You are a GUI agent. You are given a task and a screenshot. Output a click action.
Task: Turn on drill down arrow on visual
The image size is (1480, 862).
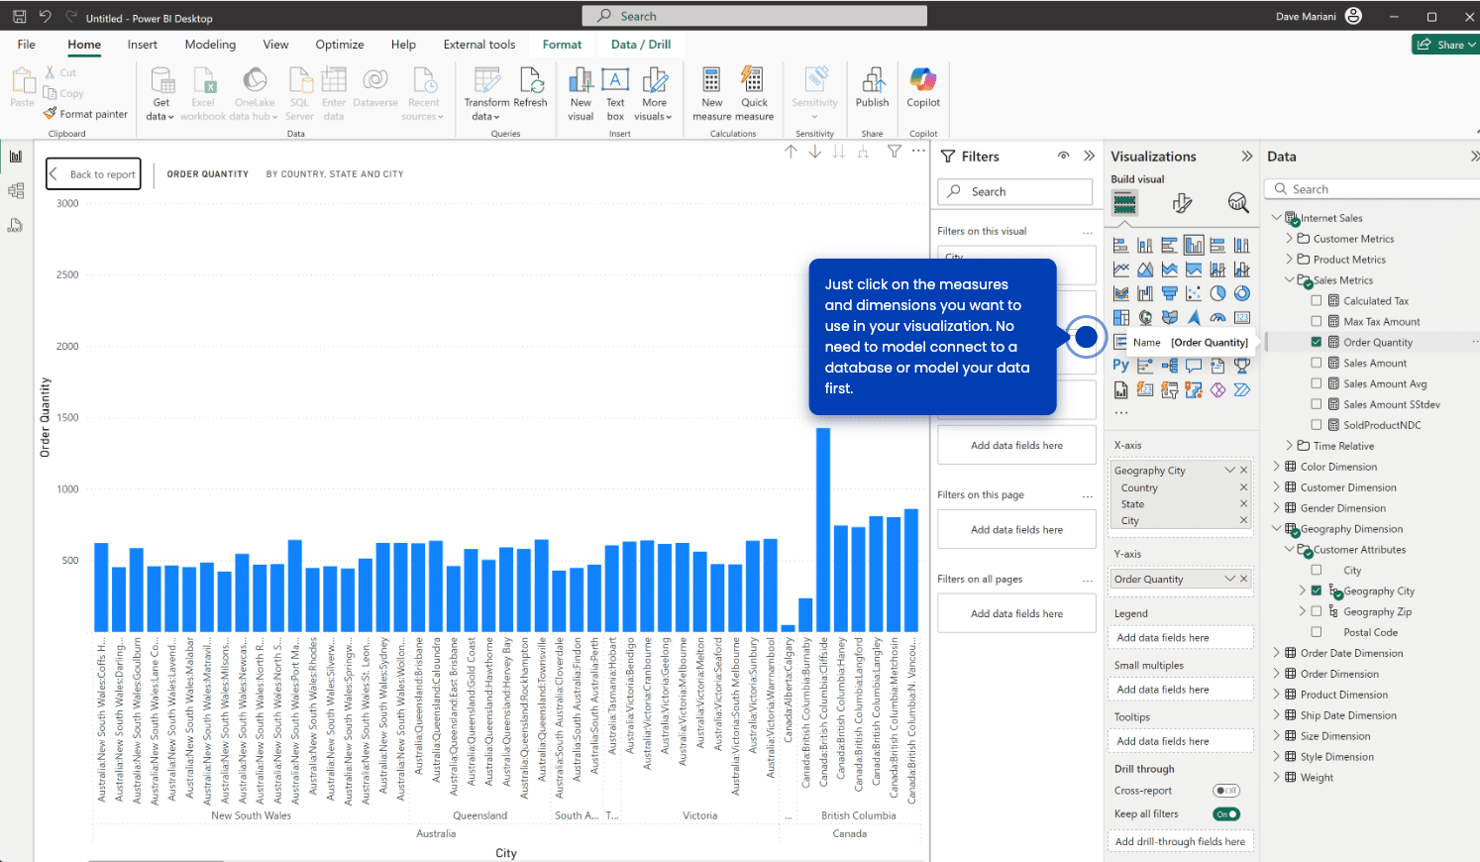point(814,152)
